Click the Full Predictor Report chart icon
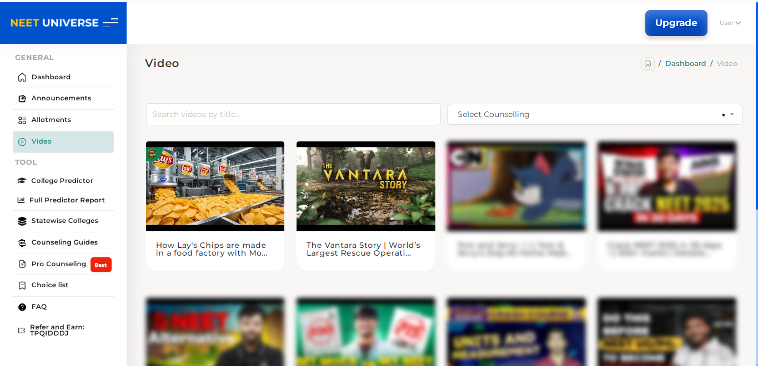Viewport: 758px width, 366px height. click(21, 200)
